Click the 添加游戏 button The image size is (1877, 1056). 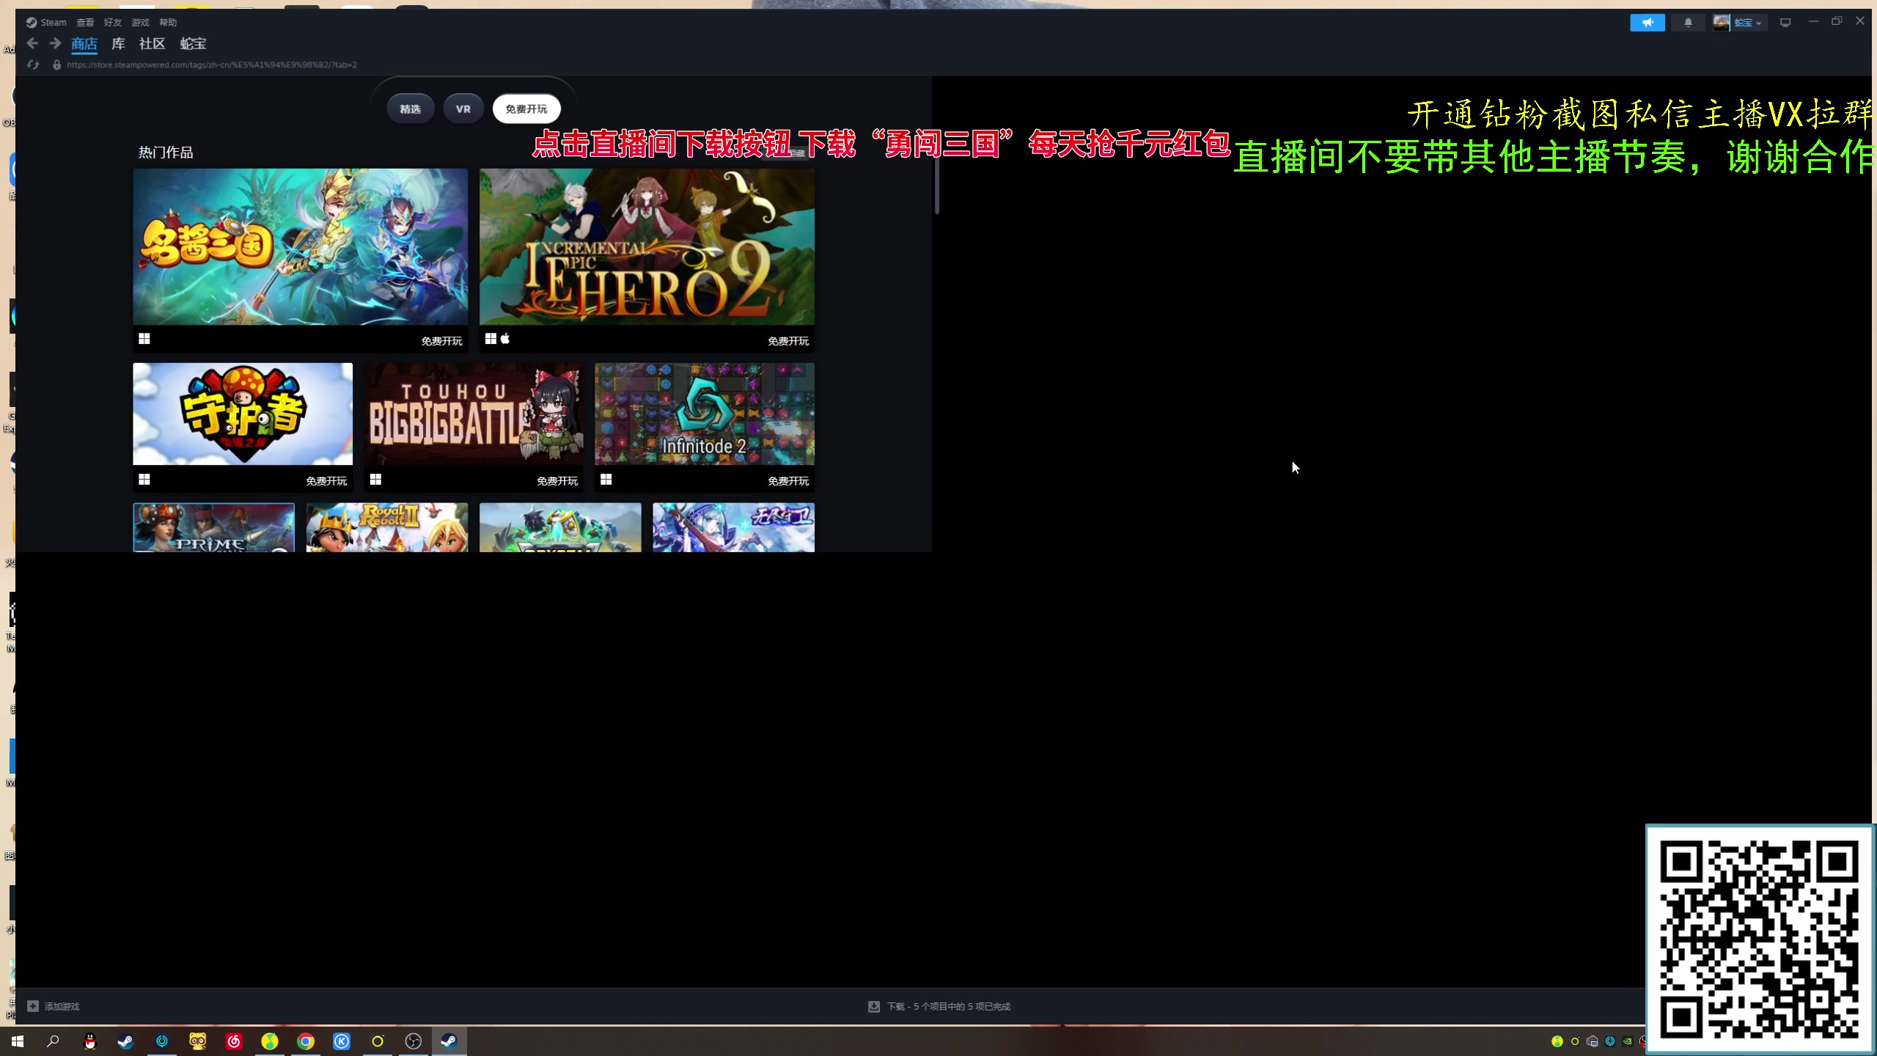54,1006
